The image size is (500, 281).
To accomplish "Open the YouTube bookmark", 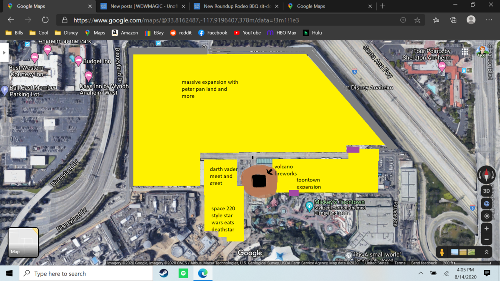I will 248,32.
